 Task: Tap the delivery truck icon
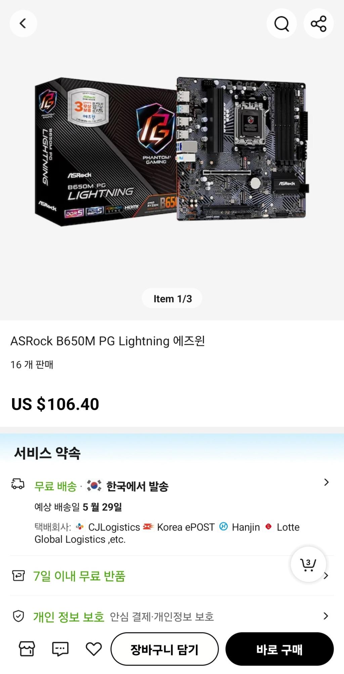click(x=18, y=483)
